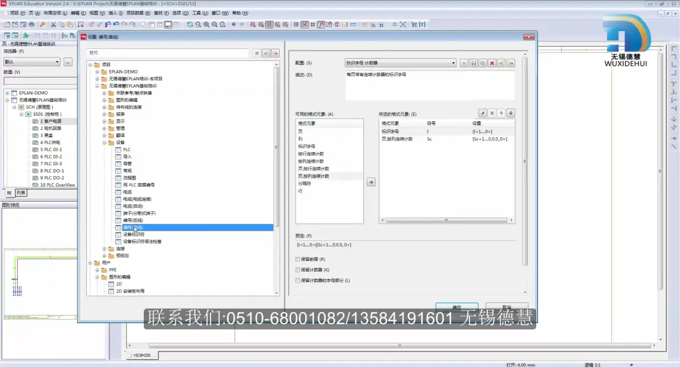Click the 描述 (D) description text box
Image resolution: width=680 pixels, height=368 pixels.
[430, 85]
